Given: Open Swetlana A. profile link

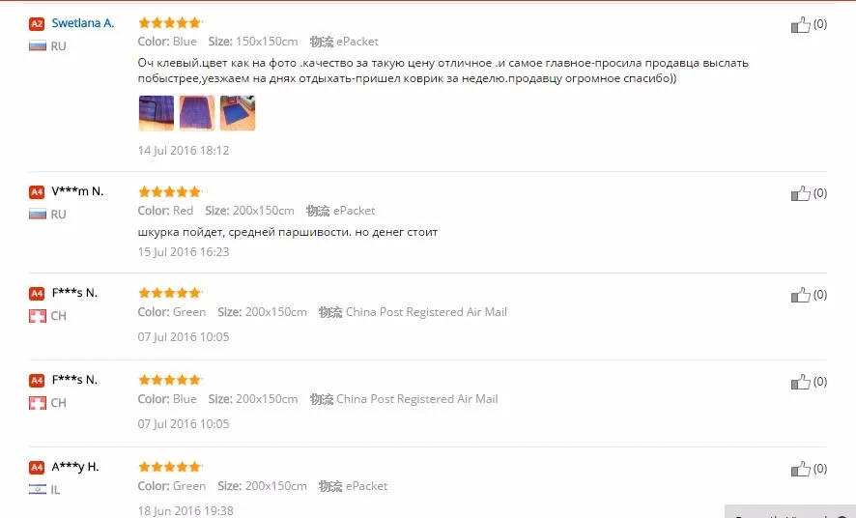Looking at the screenshot, I should (x=82, y=23).
